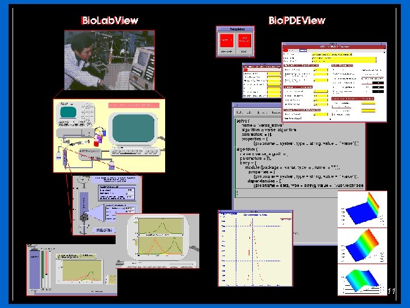Pick the red beaker in the lab diagram

pos(96,144)
